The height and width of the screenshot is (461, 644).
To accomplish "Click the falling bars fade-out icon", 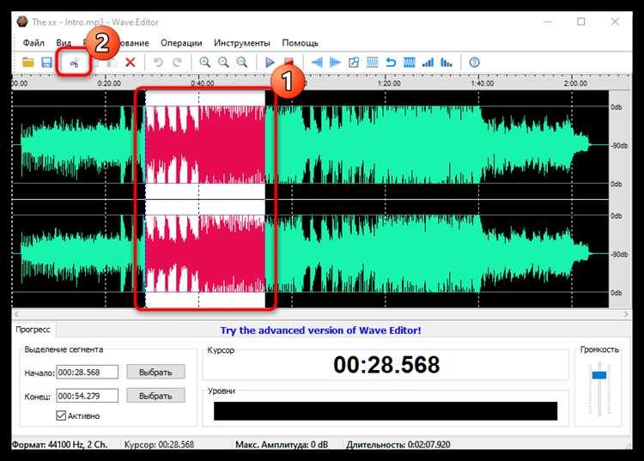I will point(446,63).
